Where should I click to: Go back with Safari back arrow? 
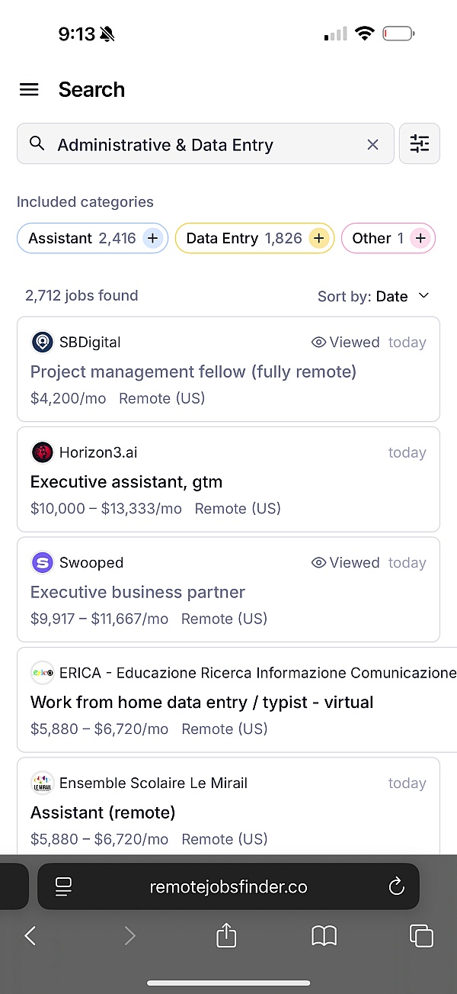(30, 936)
